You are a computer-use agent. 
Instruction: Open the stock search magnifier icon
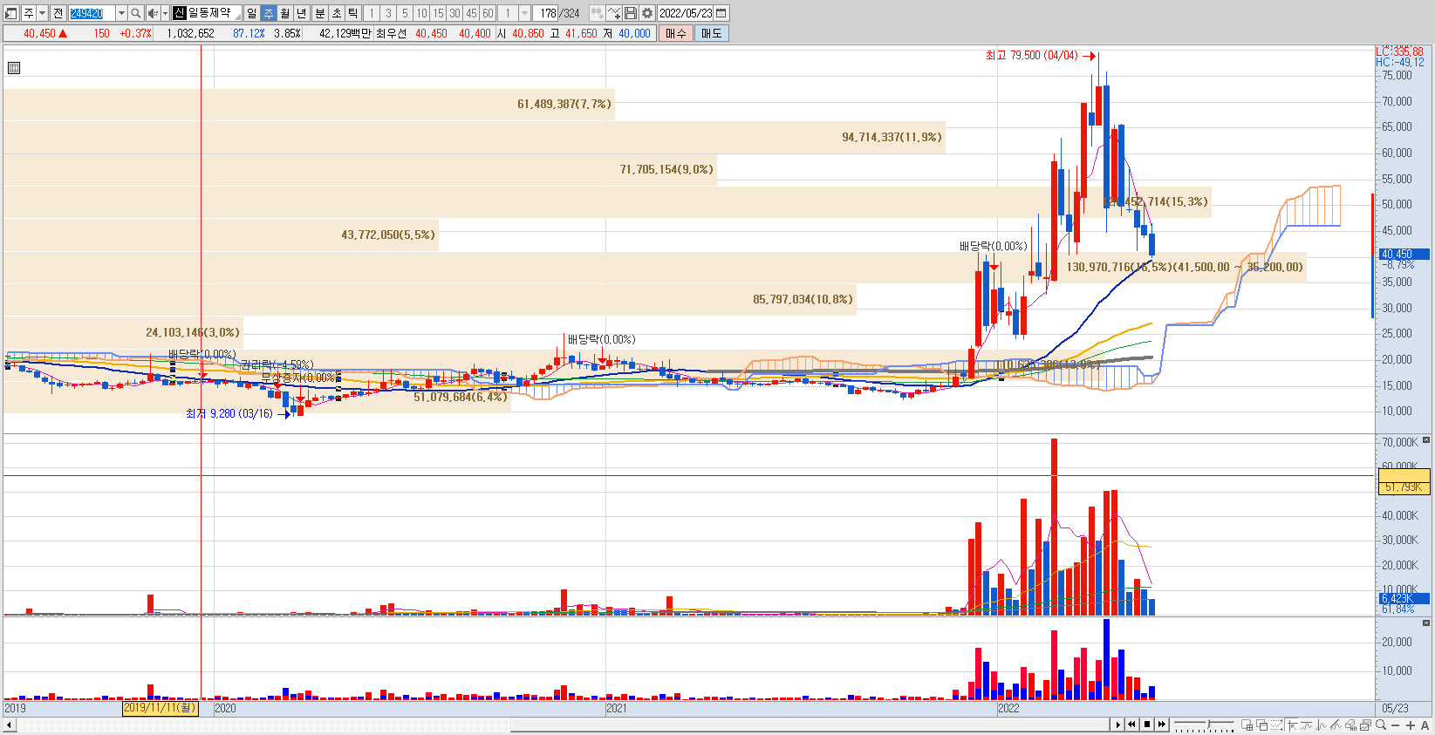135,13
